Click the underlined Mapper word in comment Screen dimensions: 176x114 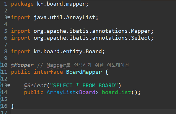pyautogui.click(x=56, y=65)
